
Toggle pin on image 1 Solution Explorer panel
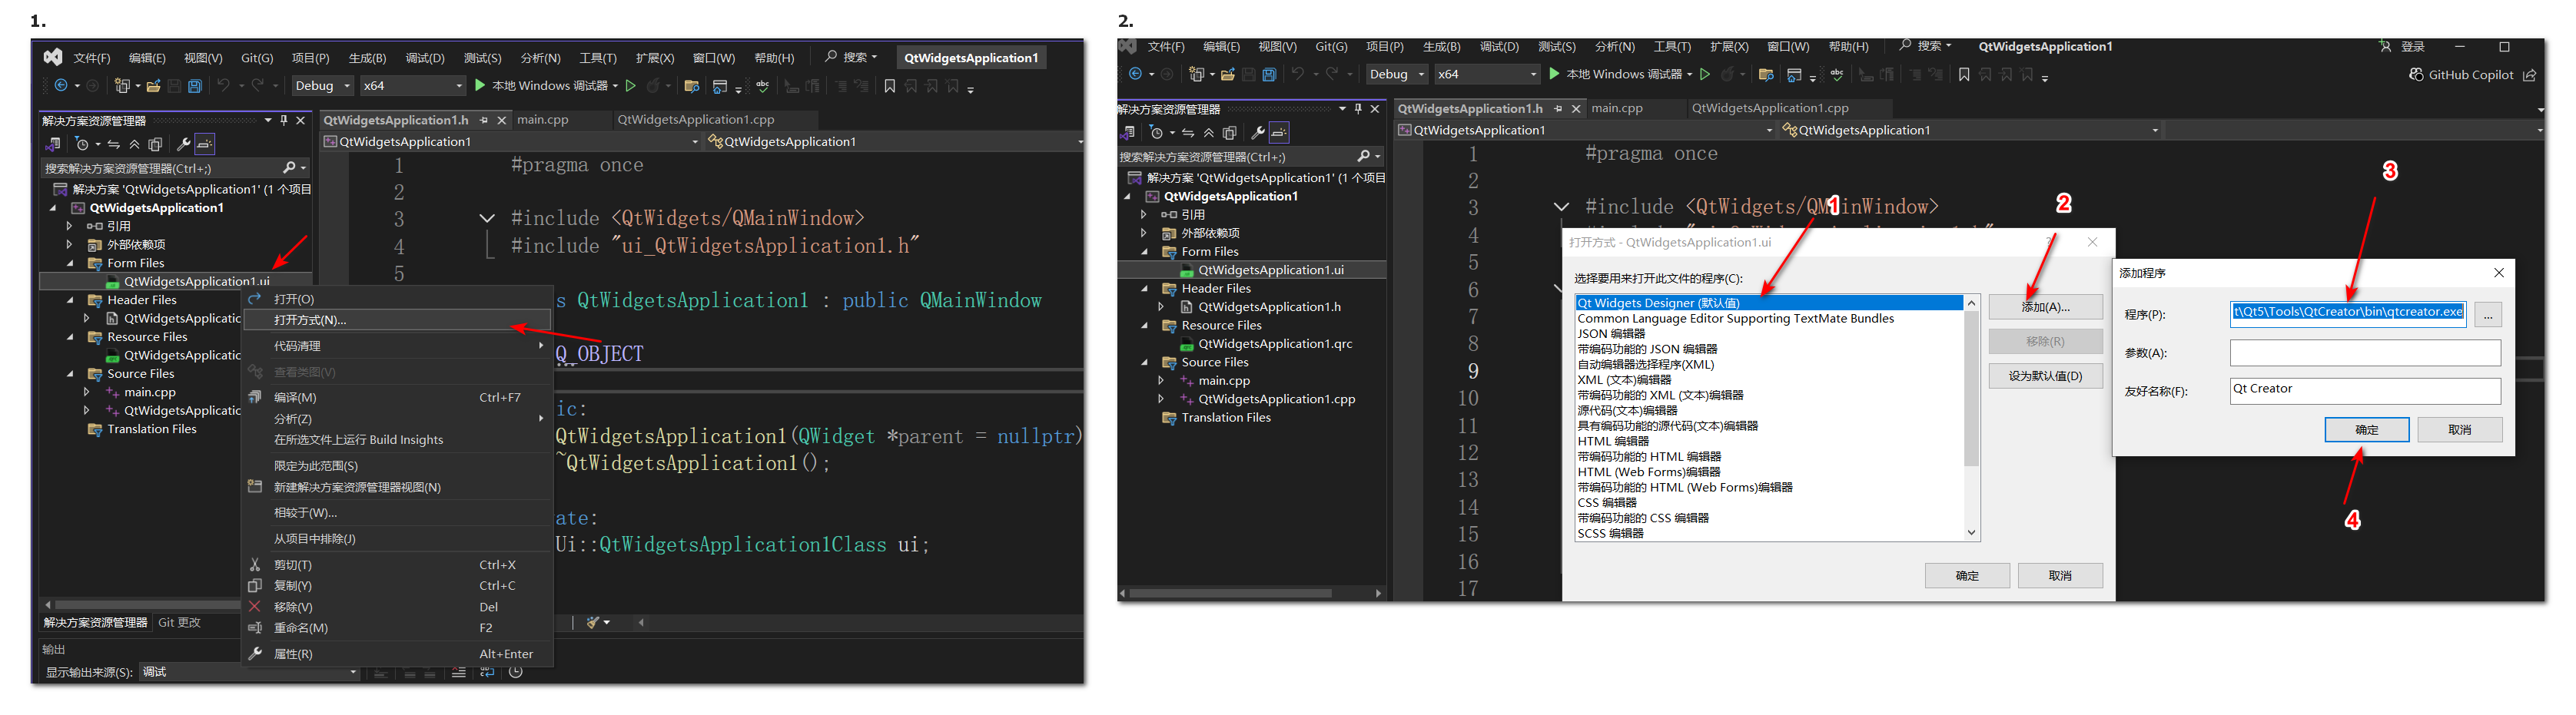(284, 121)
